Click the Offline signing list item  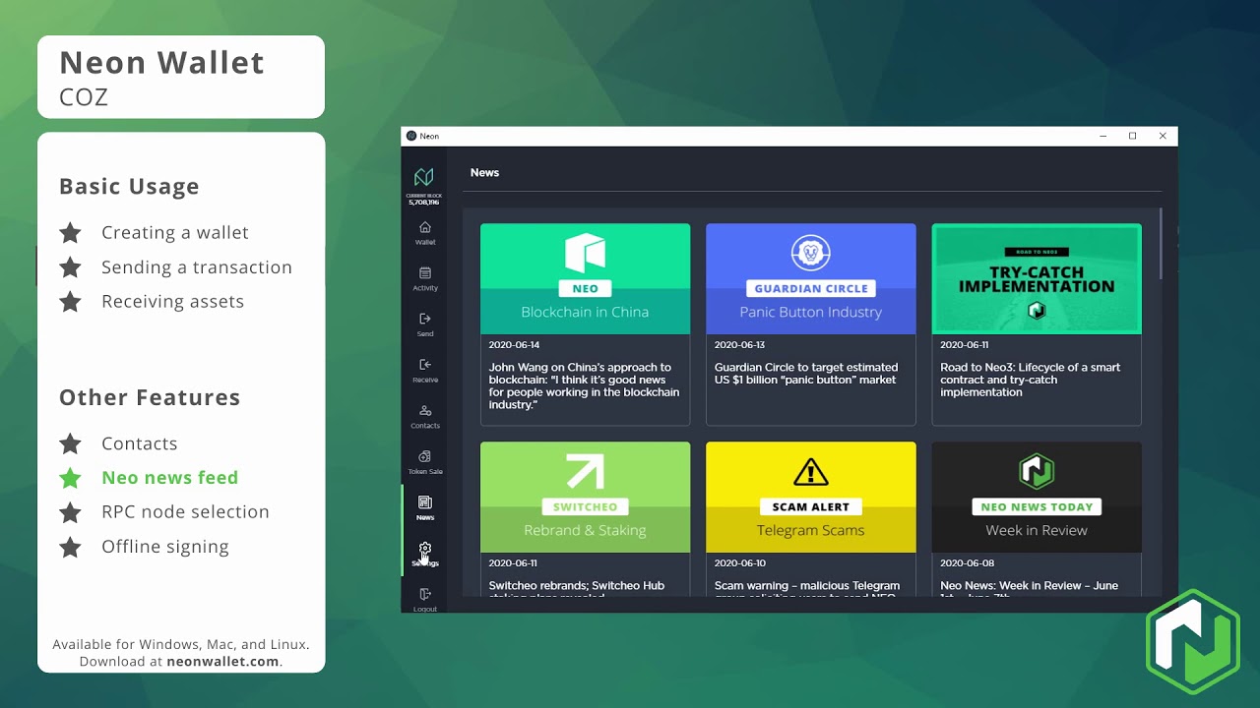point(165,547)
